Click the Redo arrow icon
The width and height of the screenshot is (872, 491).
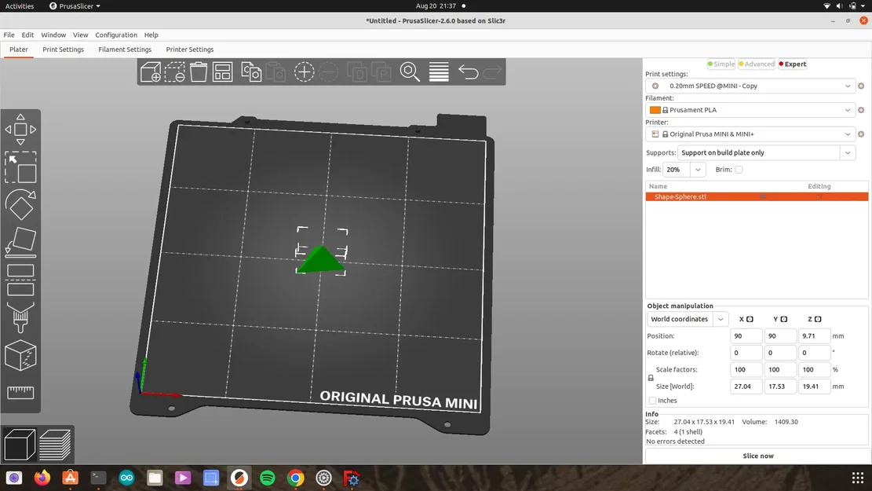coord(492,72)
